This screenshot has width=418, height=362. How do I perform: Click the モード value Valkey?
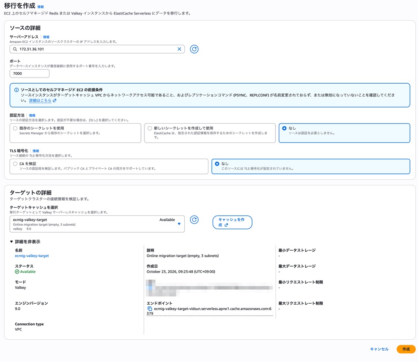point(21,287)
